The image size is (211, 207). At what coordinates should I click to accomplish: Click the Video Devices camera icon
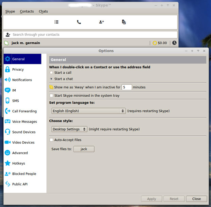click(x=7, y=142)
